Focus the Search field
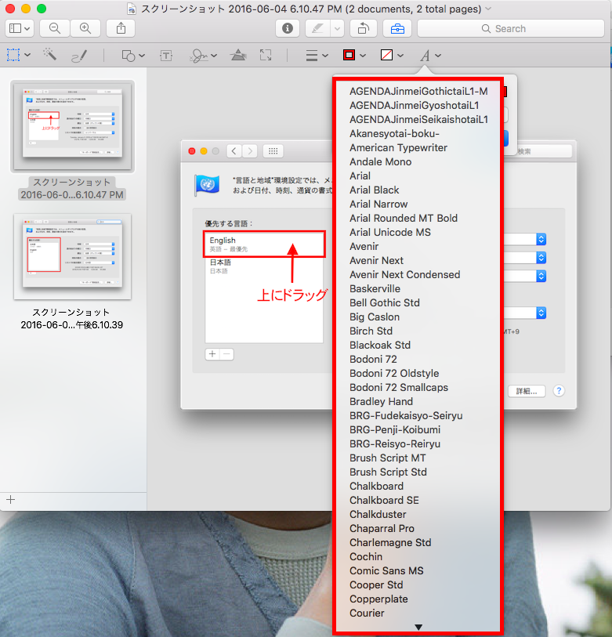The image size is (612, 637). tap(510, 28)
